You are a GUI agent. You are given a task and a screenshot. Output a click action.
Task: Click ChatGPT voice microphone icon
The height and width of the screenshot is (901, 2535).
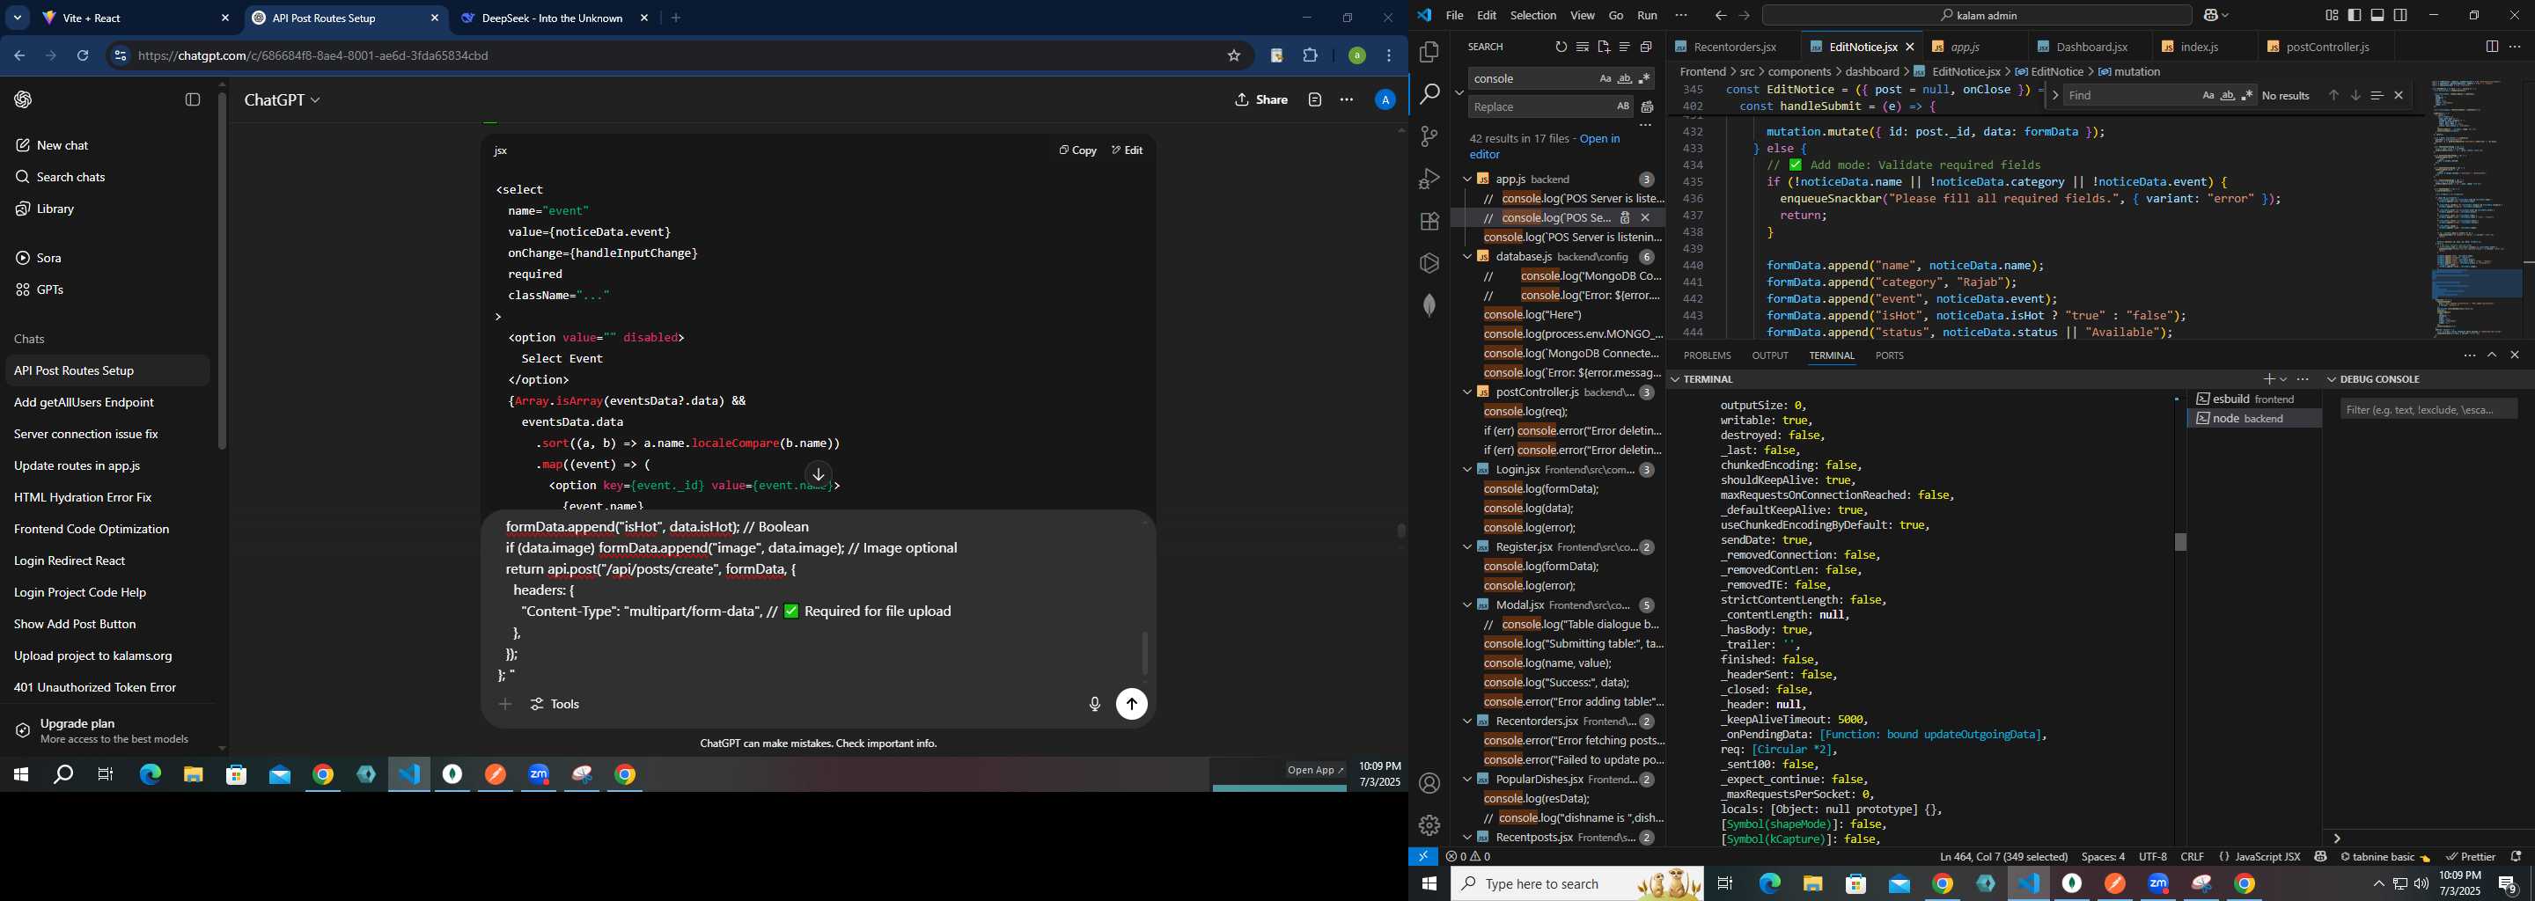1093,704
